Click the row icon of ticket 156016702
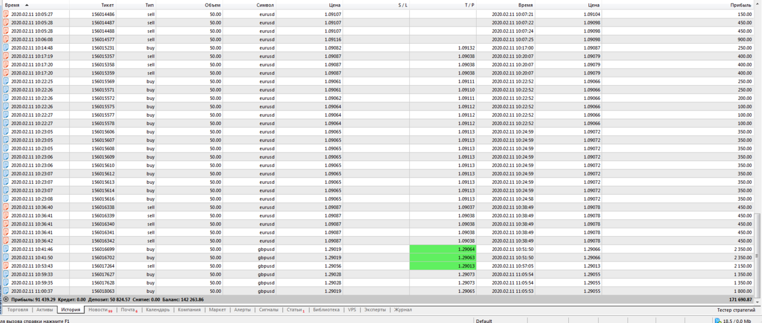762x323 pixels. click(x=6, y=257)
